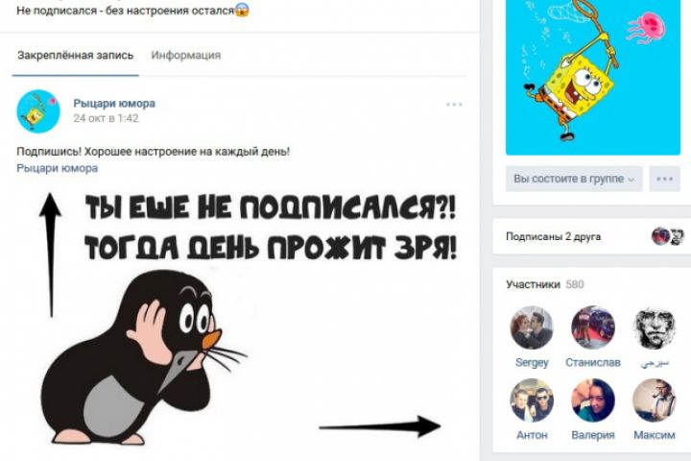Click the three-dot button beside the group membership button

click(664, 179)
